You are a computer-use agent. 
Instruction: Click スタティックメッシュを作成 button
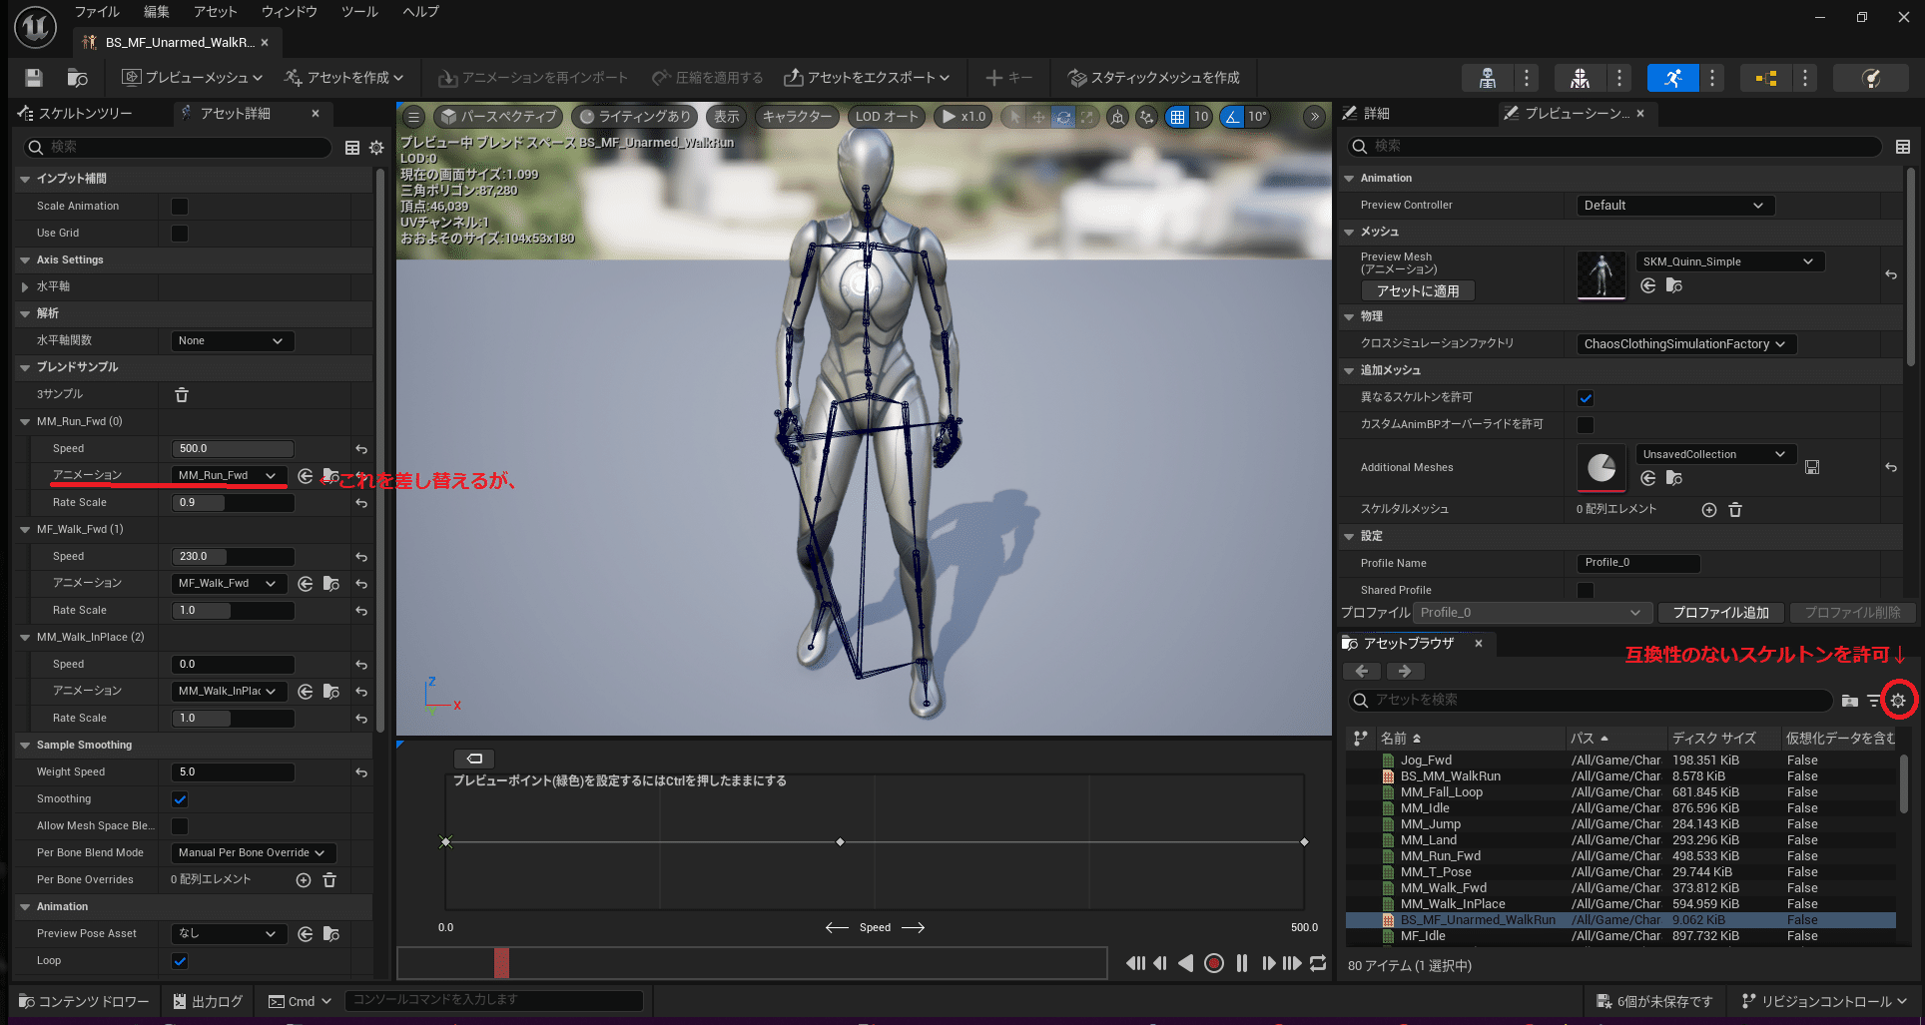coord(1153,78)
